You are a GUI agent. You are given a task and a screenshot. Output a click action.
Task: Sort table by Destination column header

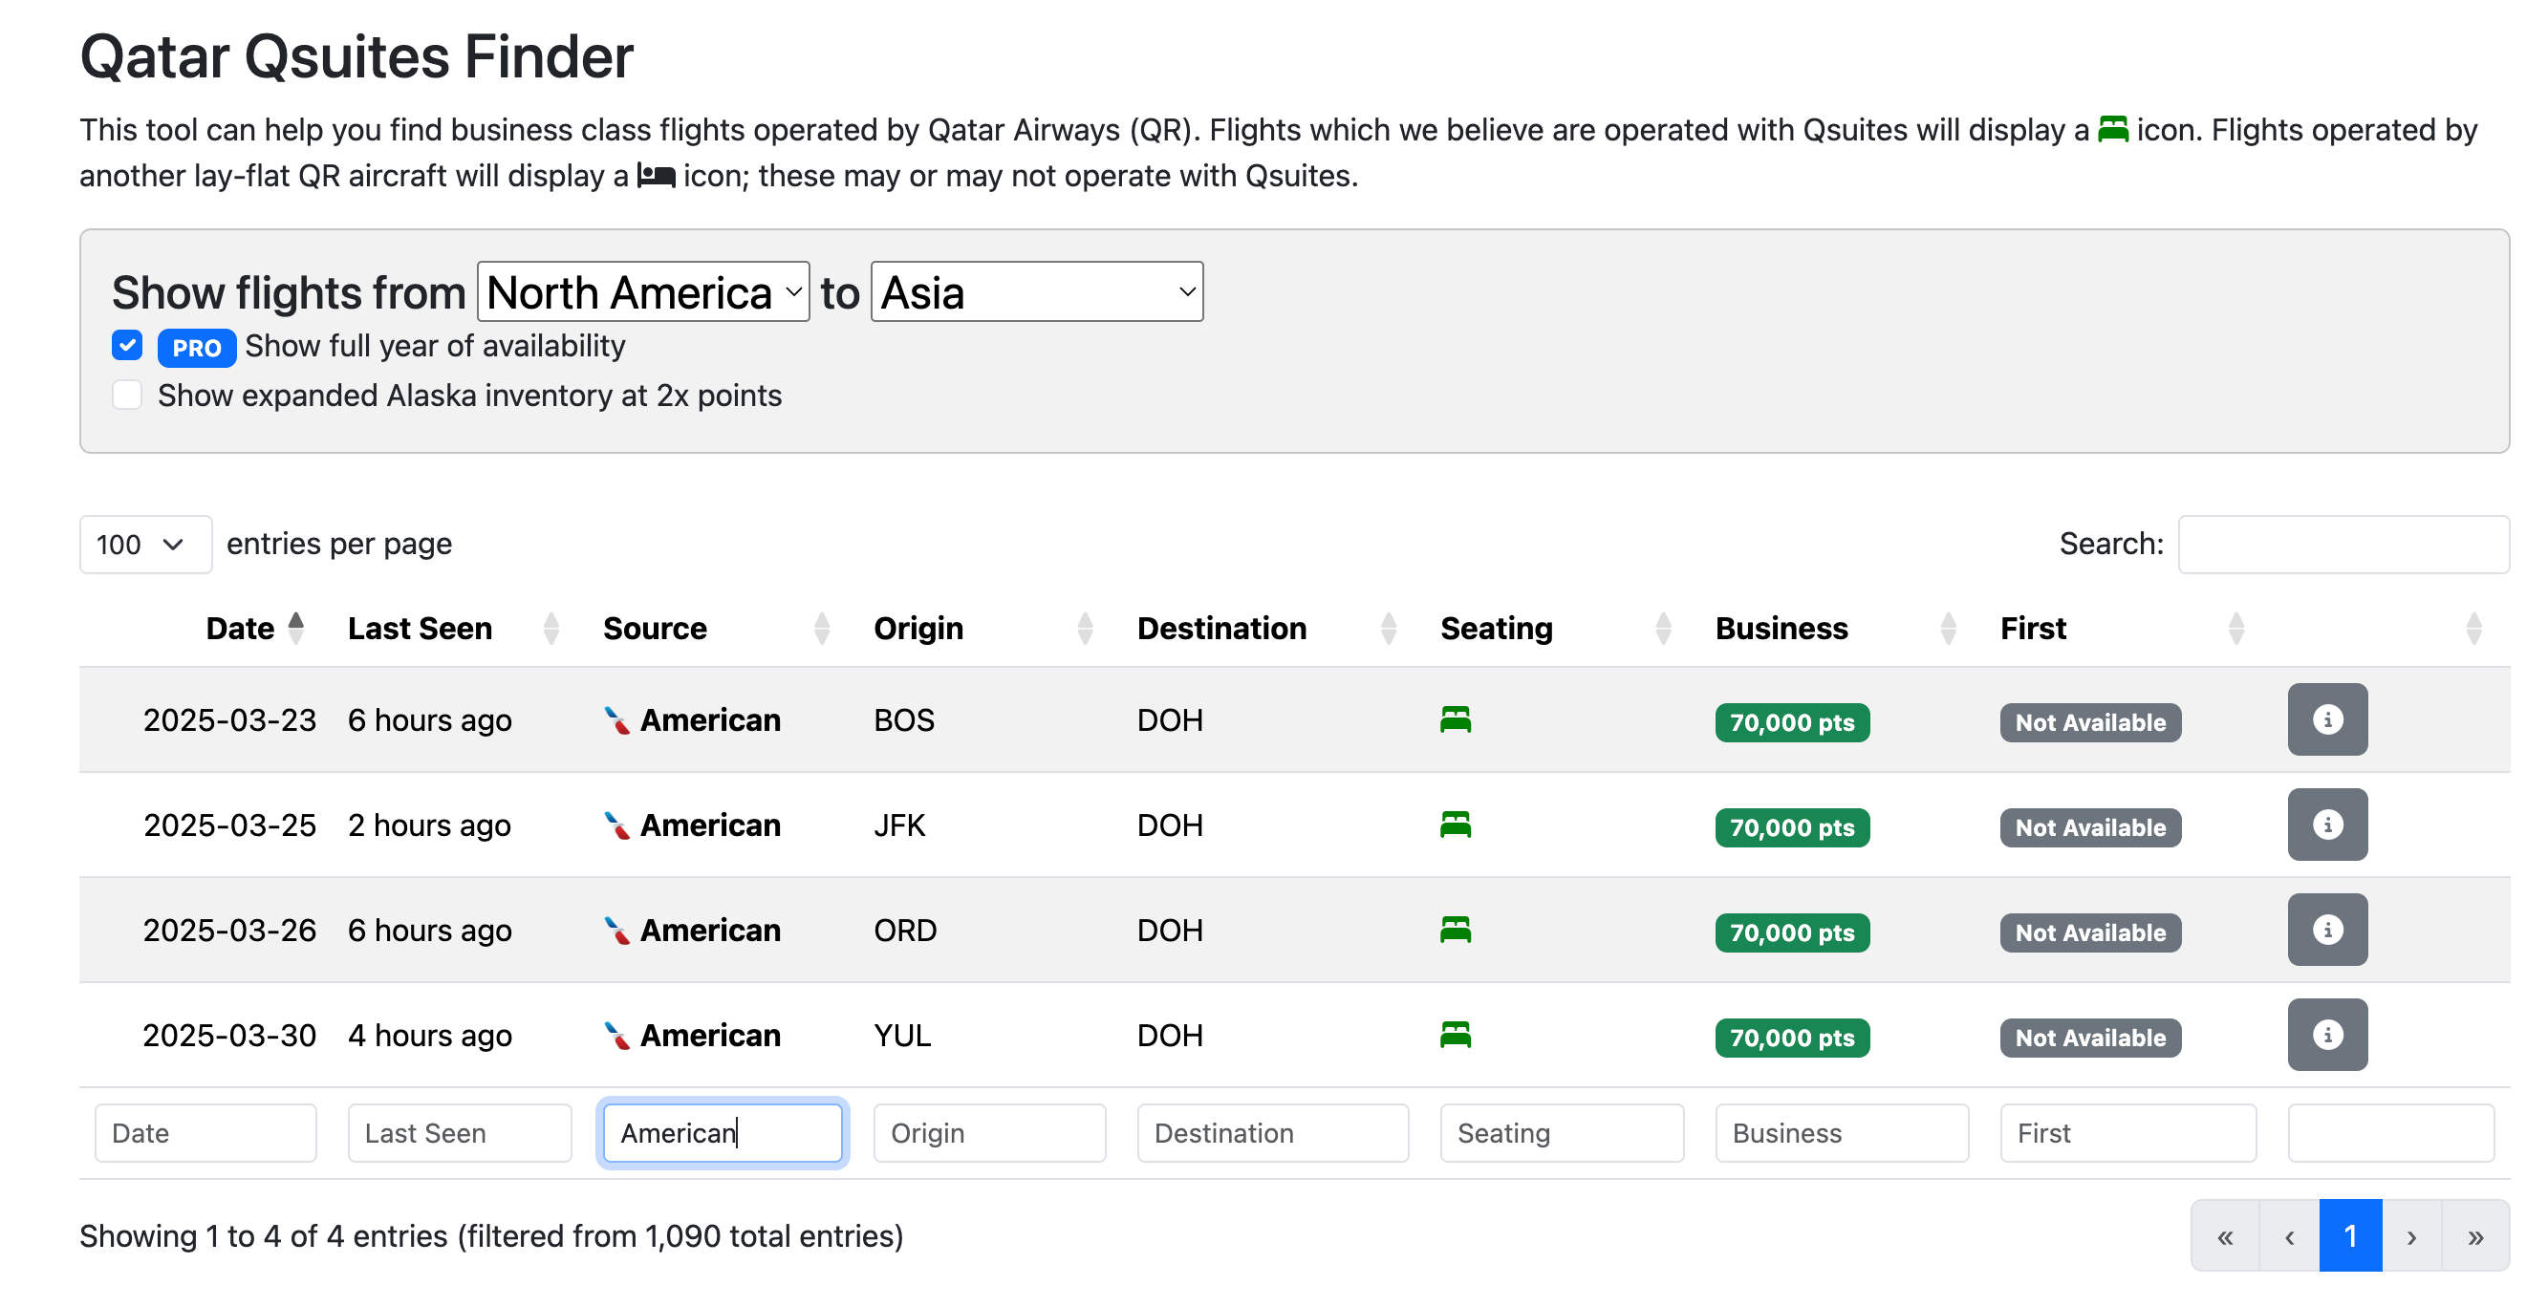[x=1221, y=628]
